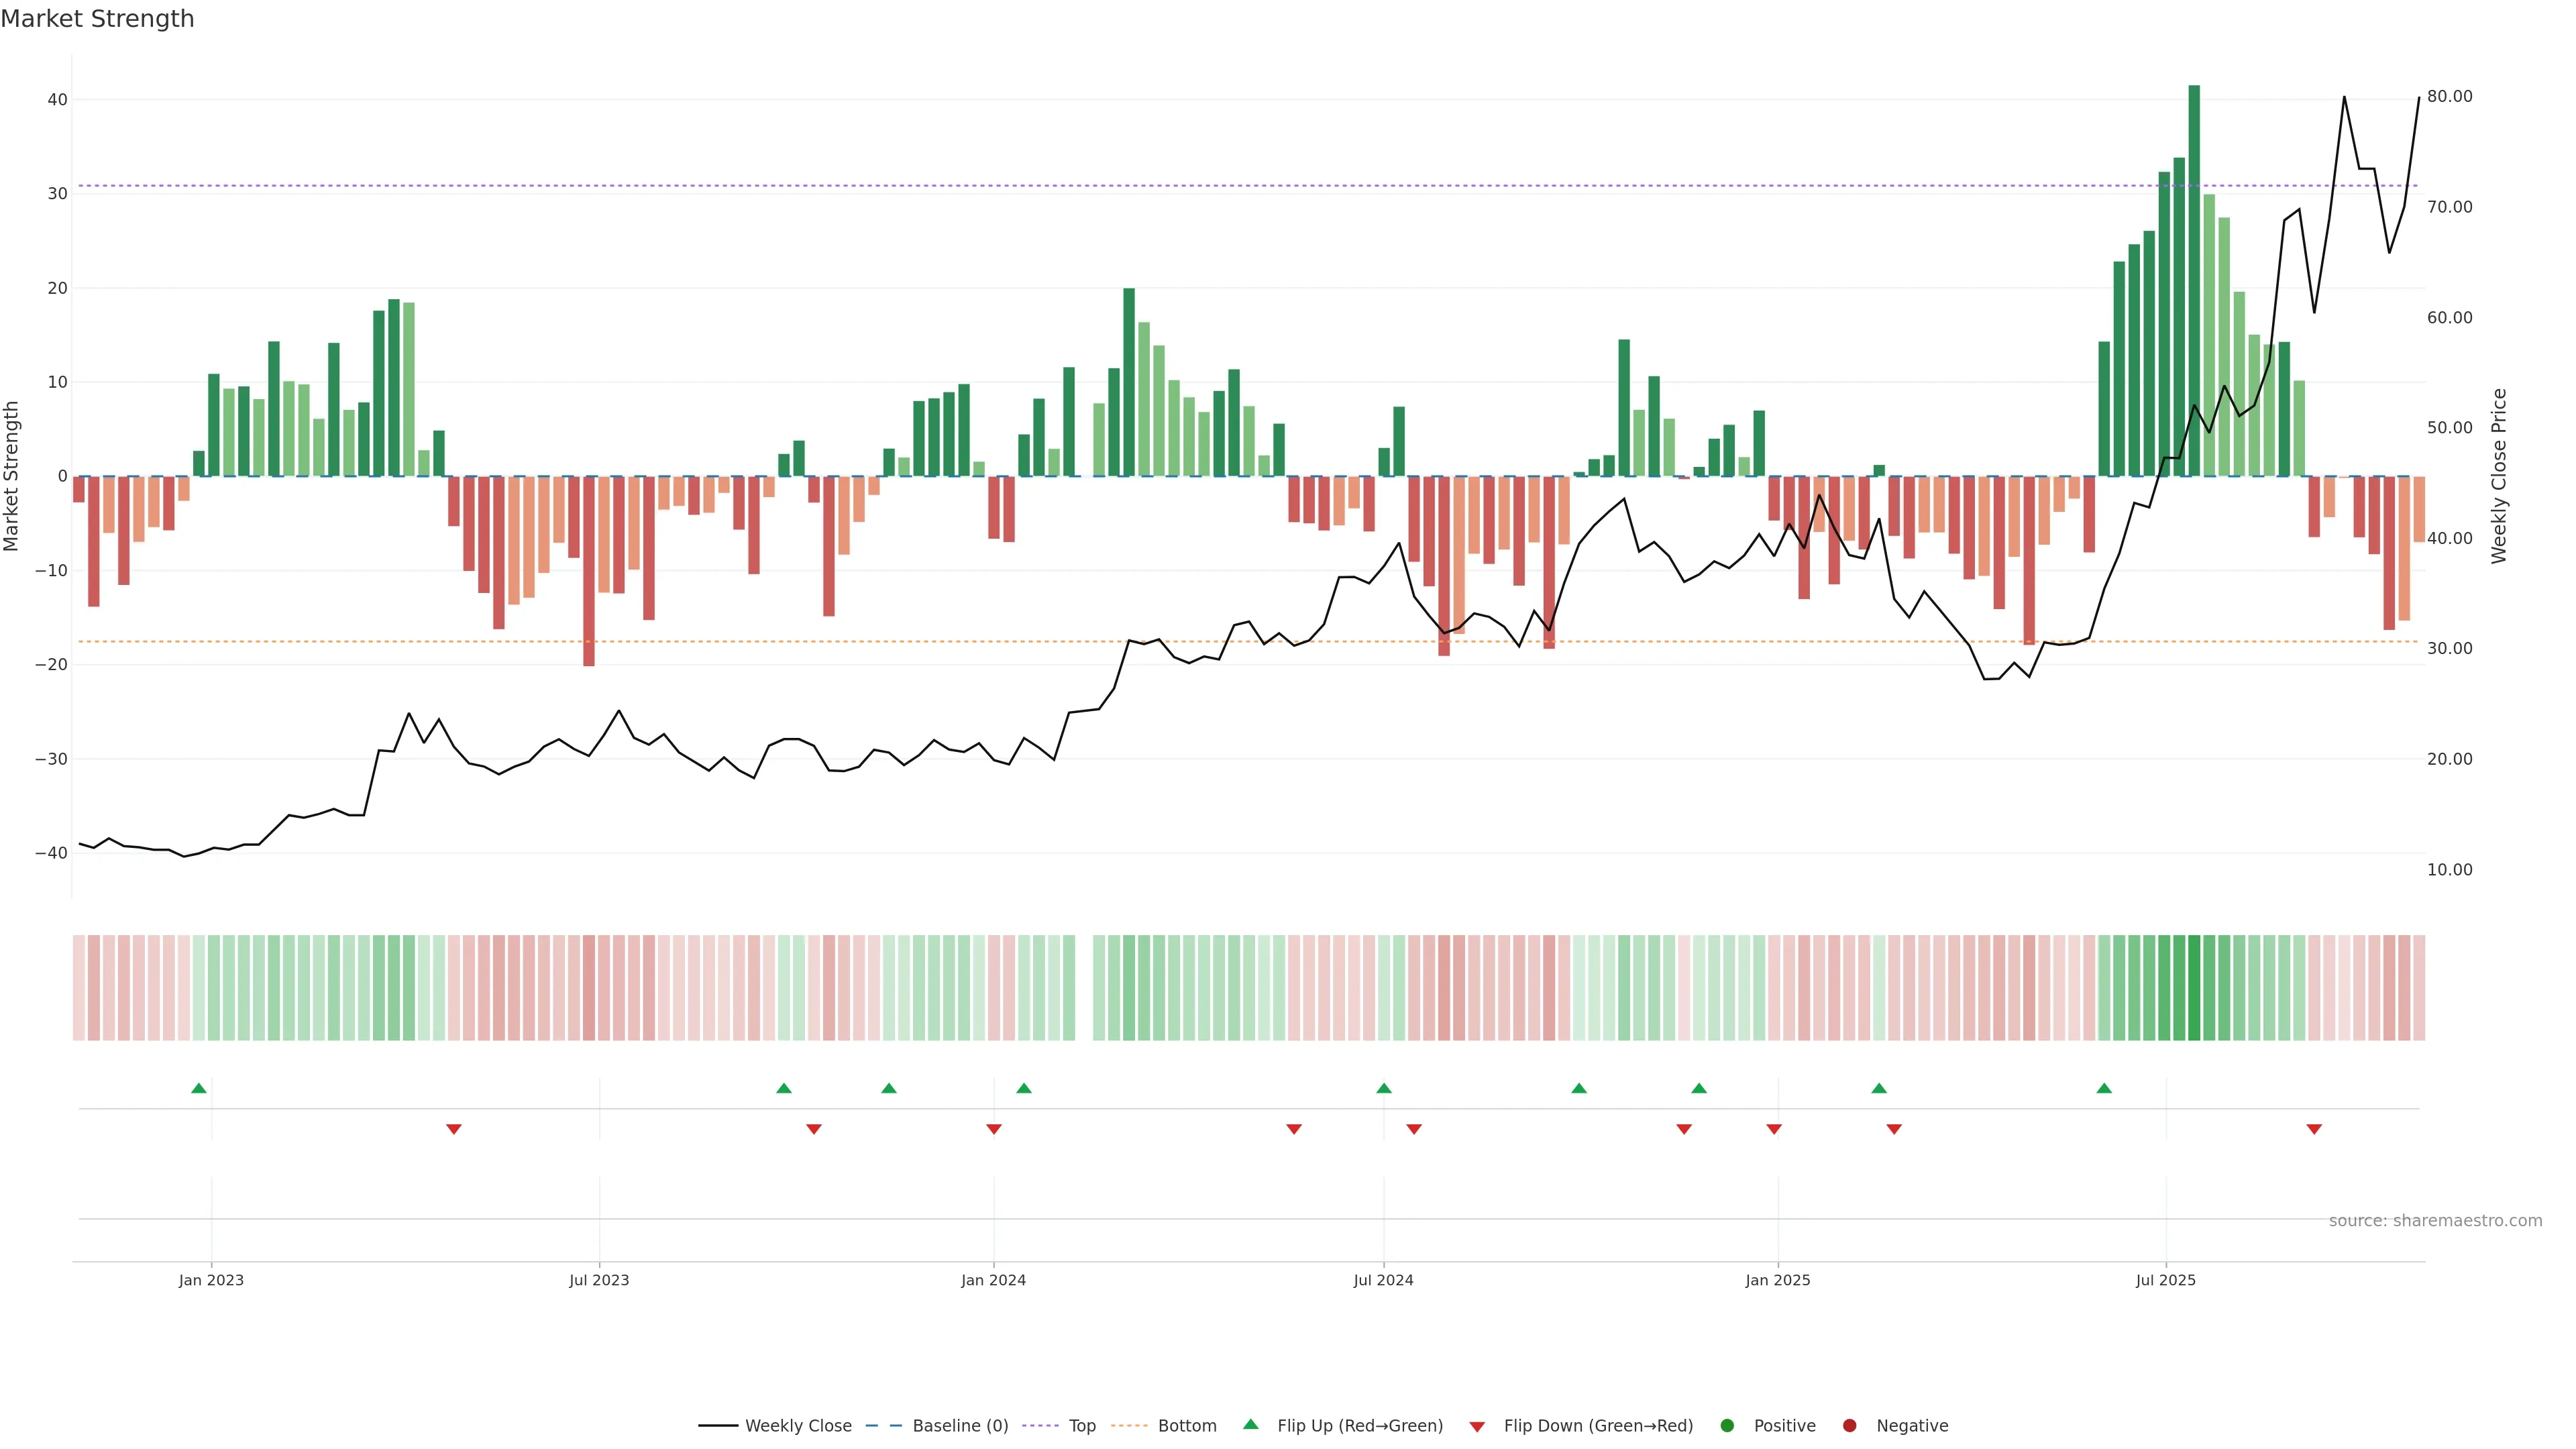This screenshot has height=1449, width=2576.
Task: Click the Negative red circle legend icon
Action: click(x=1849, y=1425)
